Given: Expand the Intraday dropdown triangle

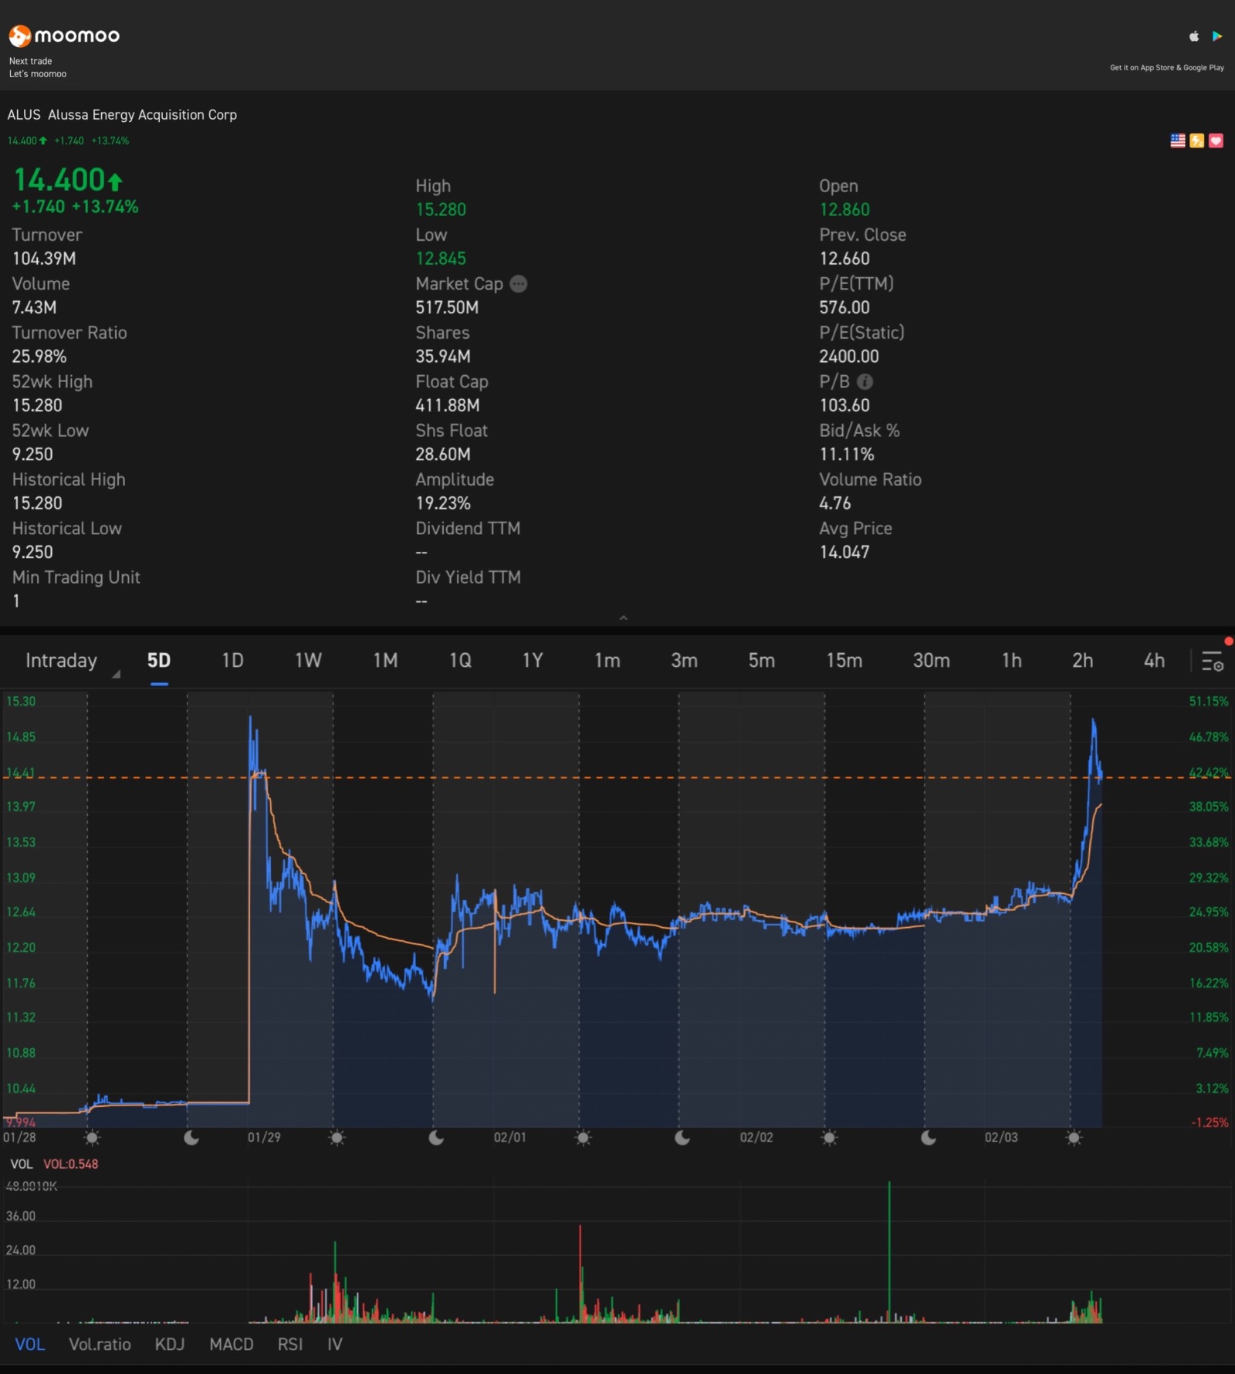Looking at the screenshot, I should [117, 674].
